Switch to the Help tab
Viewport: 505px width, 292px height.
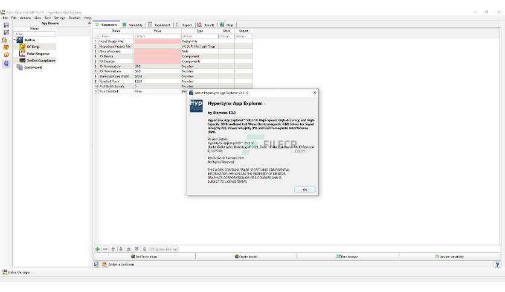click(227, 25)
